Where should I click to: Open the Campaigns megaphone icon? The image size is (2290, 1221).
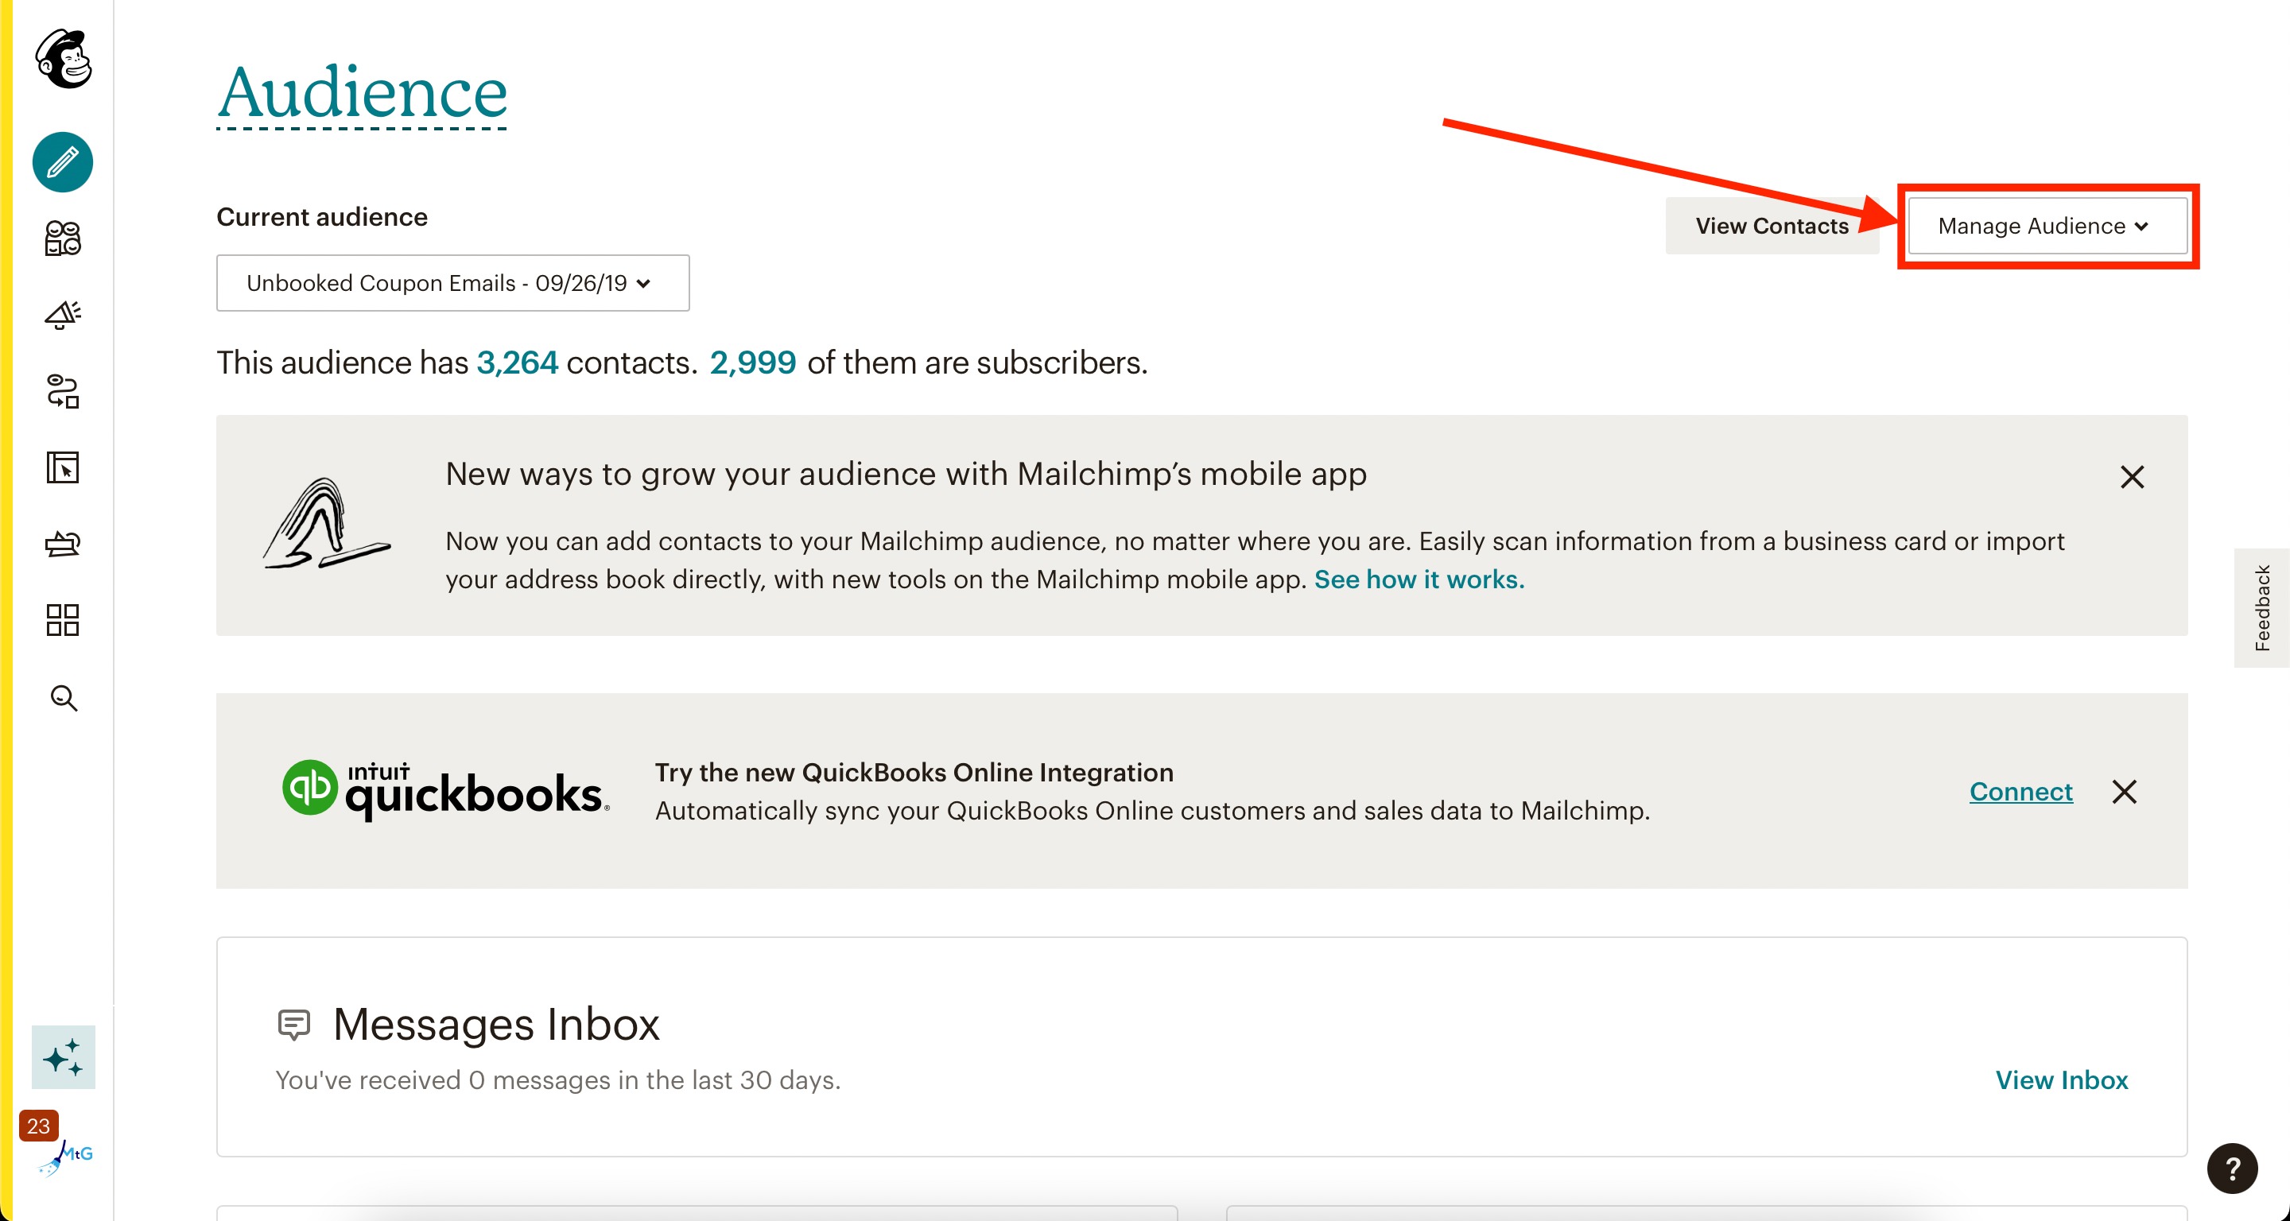point(63,315)
